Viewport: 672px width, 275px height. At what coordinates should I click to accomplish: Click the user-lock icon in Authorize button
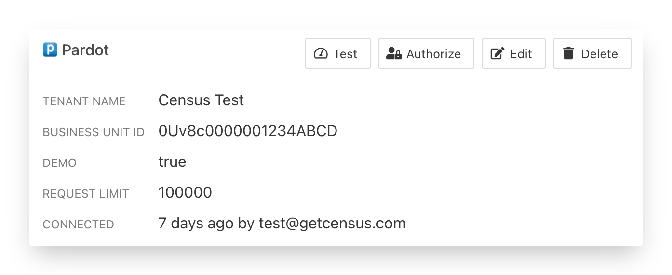(393, 54)
